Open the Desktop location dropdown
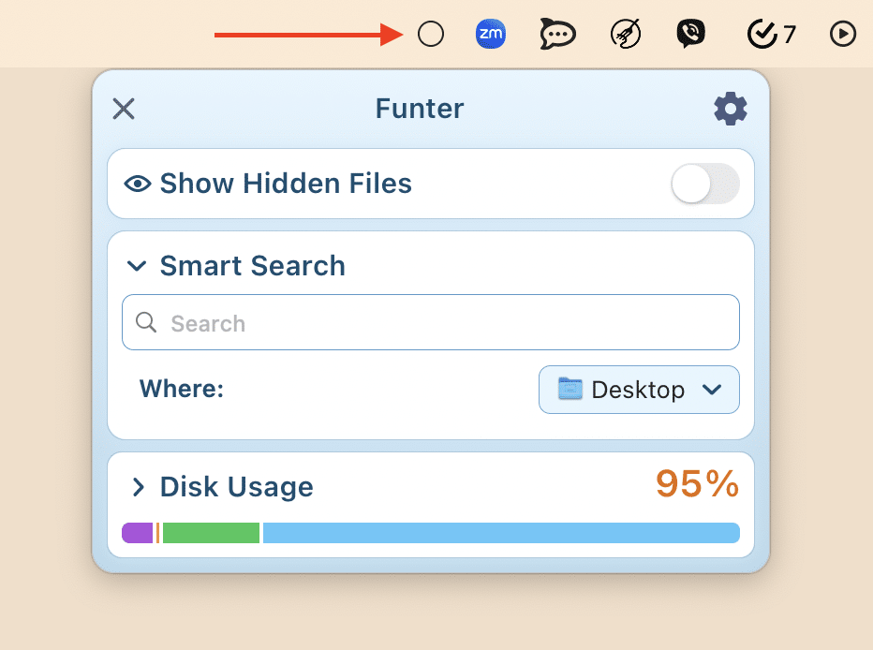This screenshot has width=873, height=650. 639,390
